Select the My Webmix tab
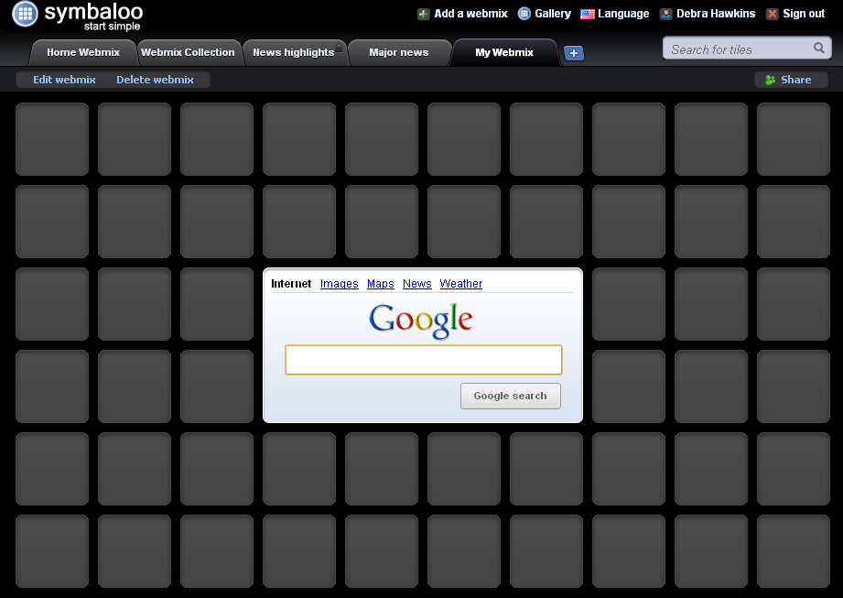The image size is (843, 598). (x=504, y=53)
